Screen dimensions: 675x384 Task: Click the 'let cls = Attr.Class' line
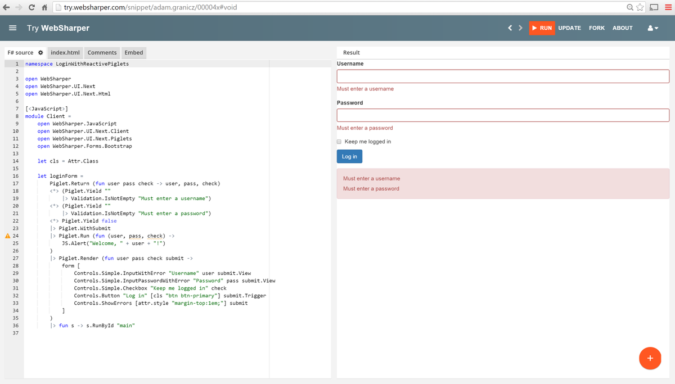pos(68,161)
